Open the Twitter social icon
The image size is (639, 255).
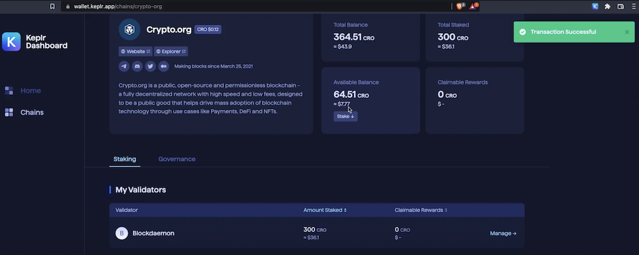pyautogui.click(x=150, y=66)
